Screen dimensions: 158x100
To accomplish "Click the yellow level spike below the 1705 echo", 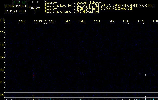I will pyautogui.click(x=84, y=98).
